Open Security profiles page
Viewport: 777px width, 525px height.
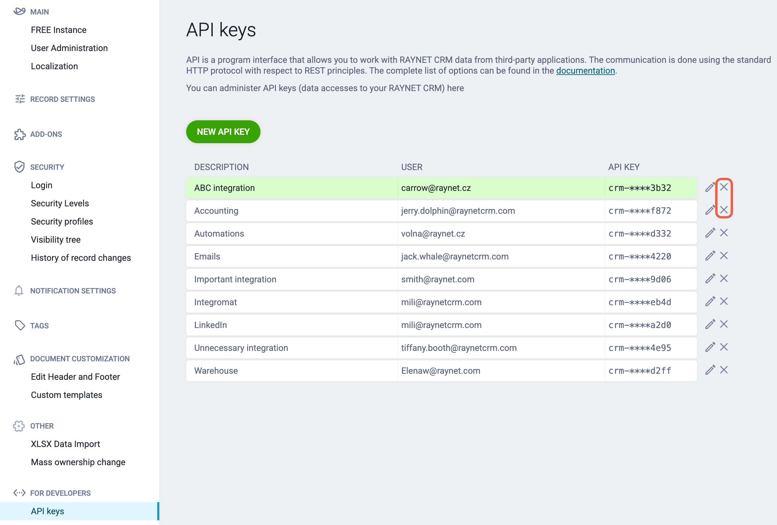tap(62, 221)
